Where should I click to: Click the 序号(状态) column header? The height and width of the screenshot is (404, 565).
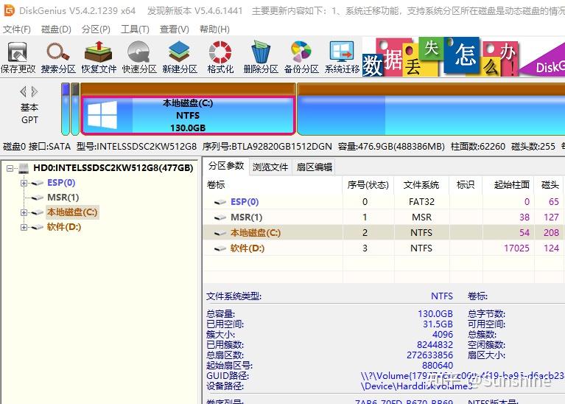(x=368, y=185)
